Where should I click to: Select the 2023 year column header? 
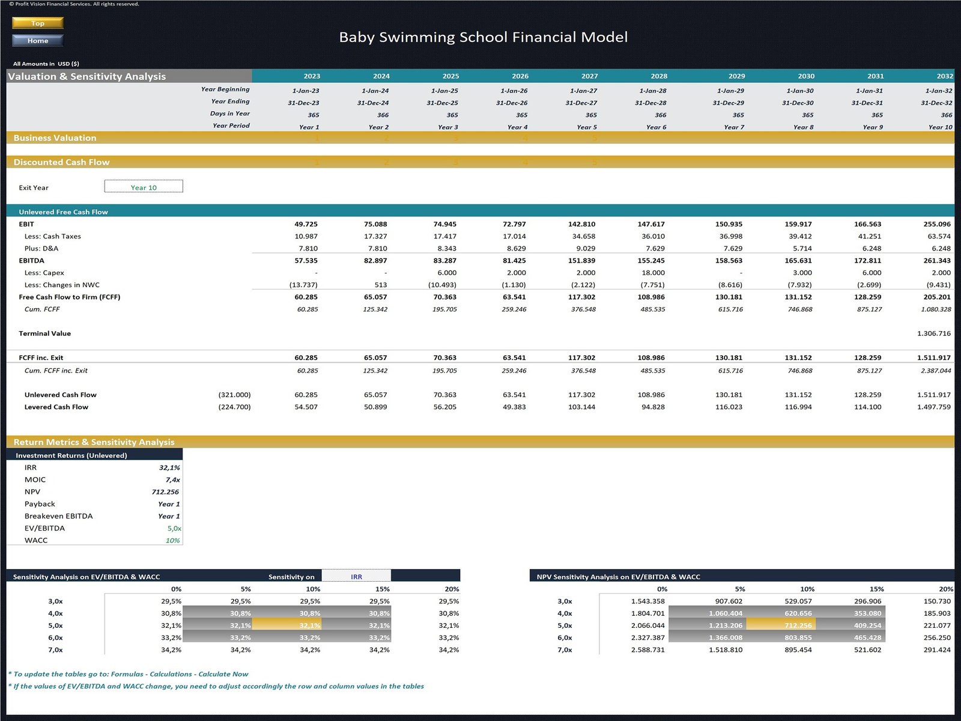tap(311, 76)
